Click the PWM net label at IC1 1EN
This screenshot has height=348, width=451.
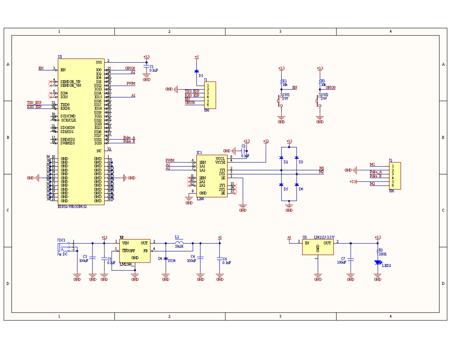tap(170, 160)
